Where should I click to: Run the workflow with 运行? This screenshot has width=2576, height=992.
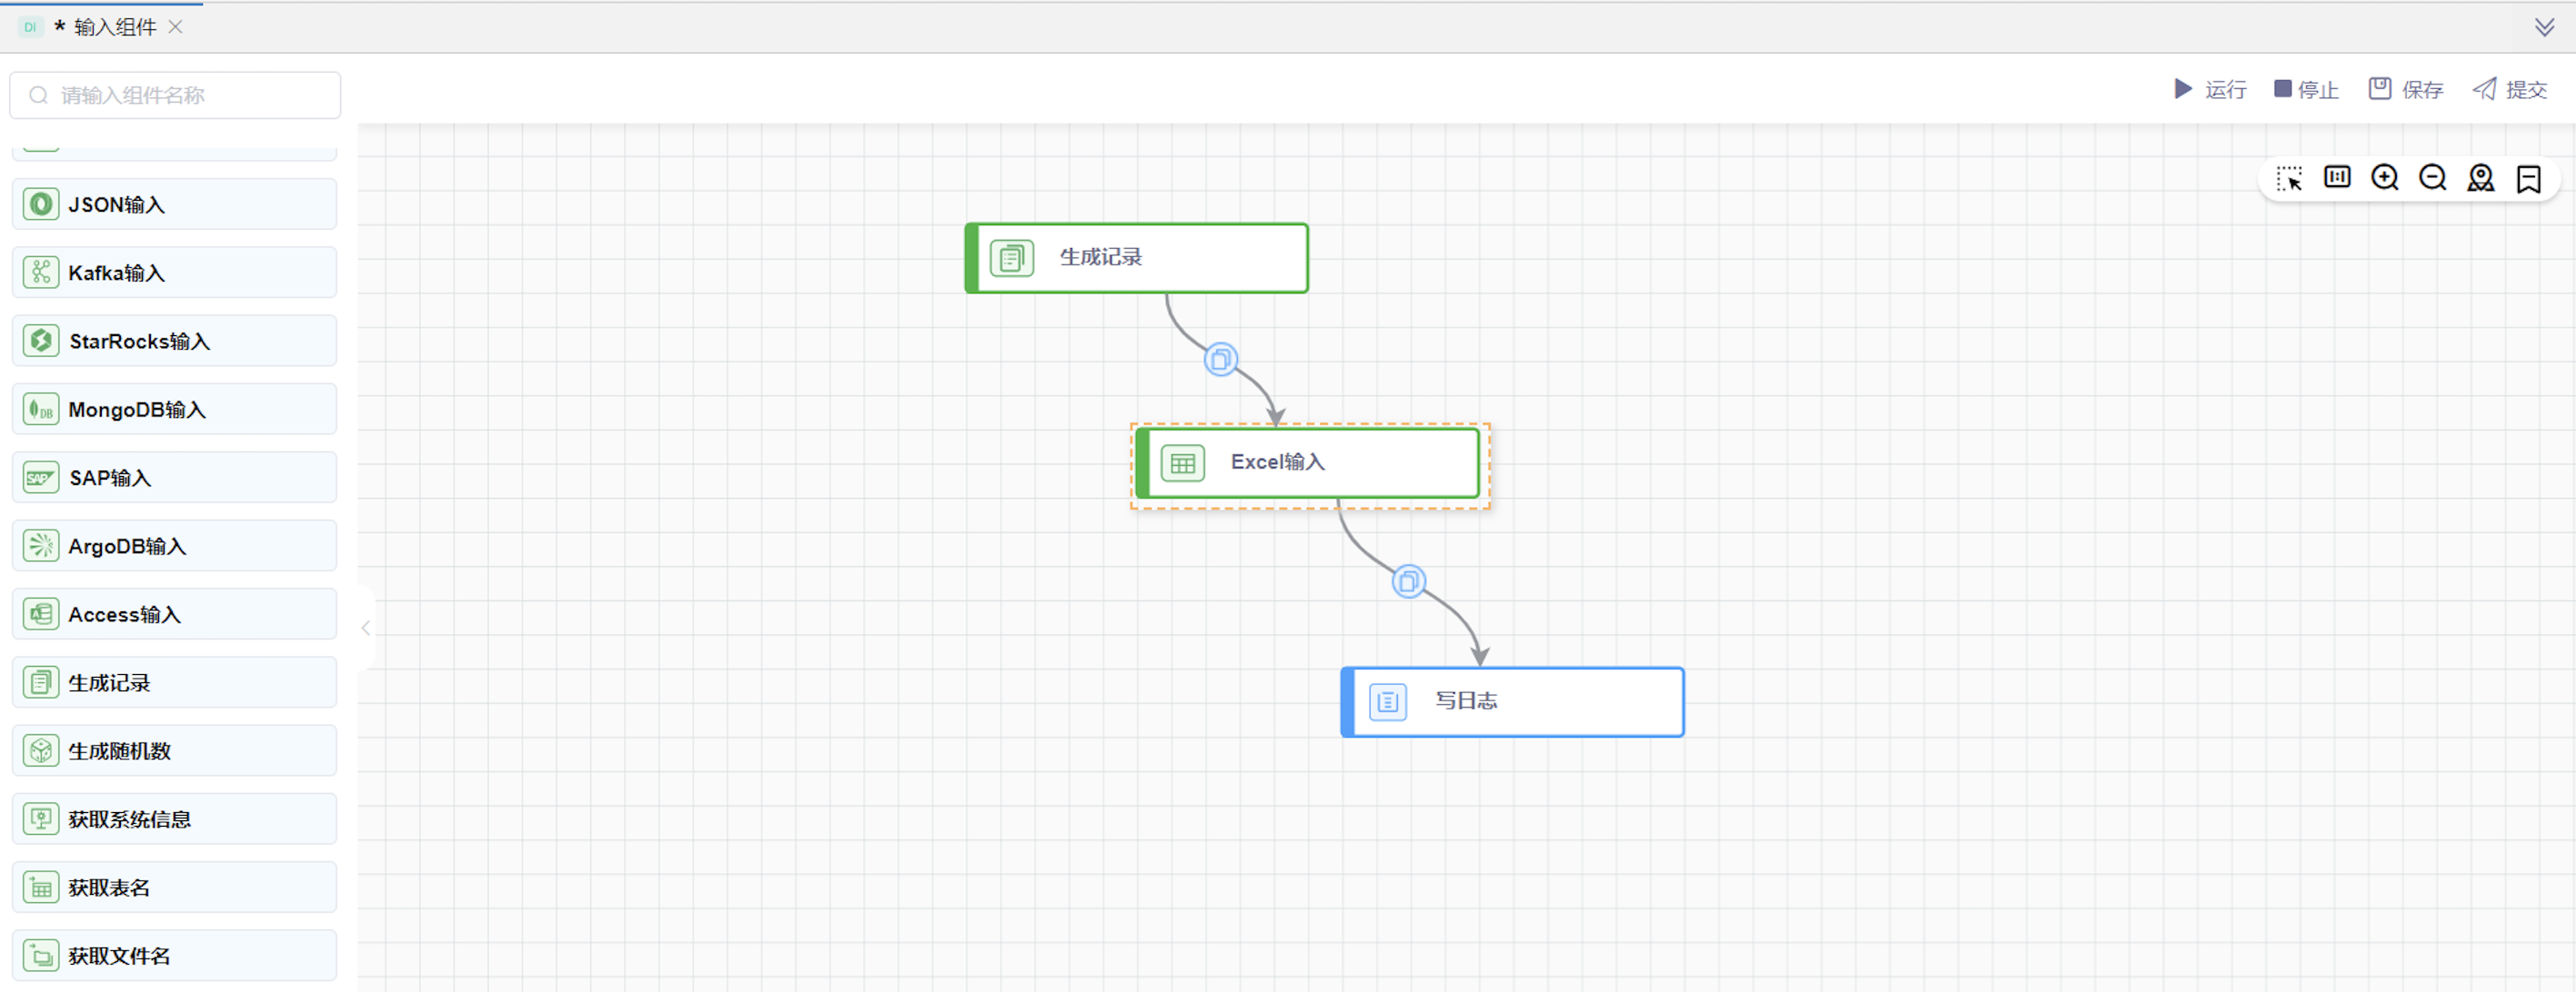(x=2211, y=90)
